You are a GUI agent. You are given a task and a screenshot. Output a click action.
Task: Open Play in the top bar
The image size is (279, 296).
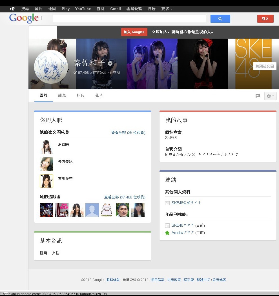66,9
